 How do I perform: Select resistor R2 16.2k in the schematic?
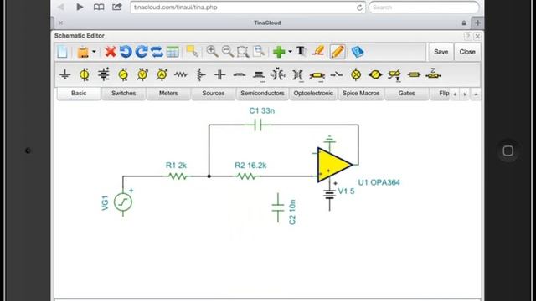click(x=246, y=176)
